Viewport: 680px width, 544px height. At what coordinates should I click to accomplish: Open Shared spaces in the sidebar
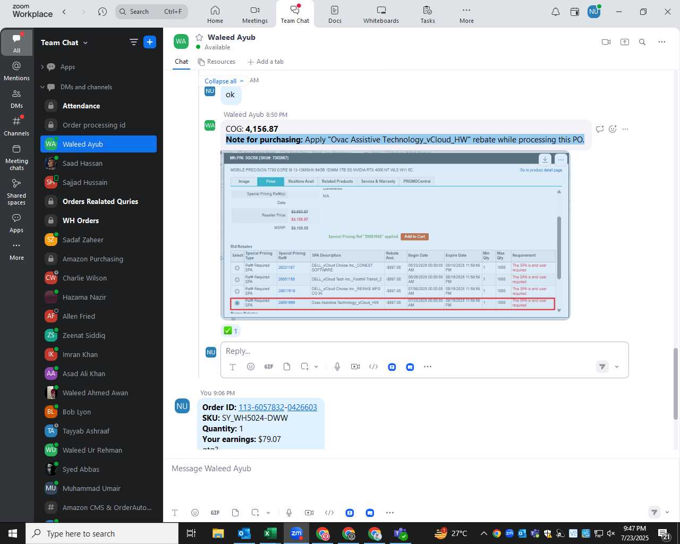coord(17,192)
